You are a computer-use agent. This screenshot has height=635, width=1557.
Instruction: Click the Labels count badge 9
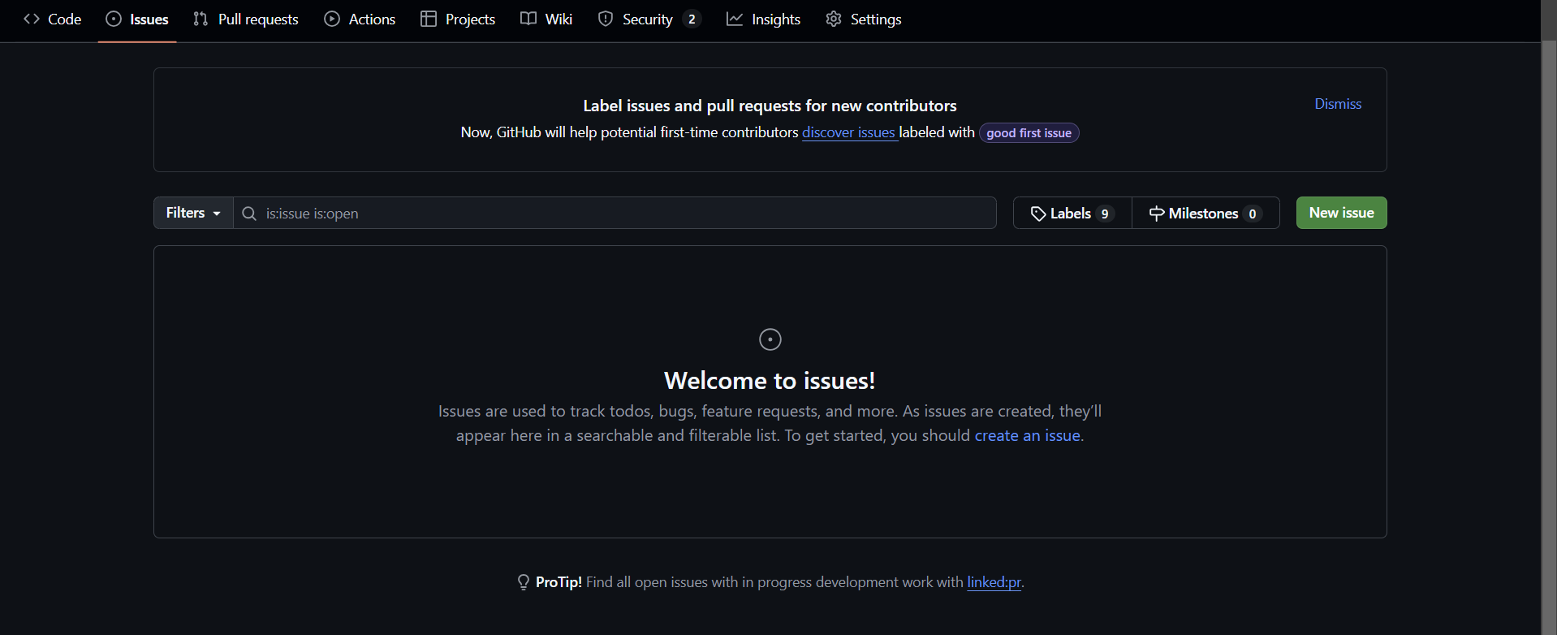[x=1105, y=214]
